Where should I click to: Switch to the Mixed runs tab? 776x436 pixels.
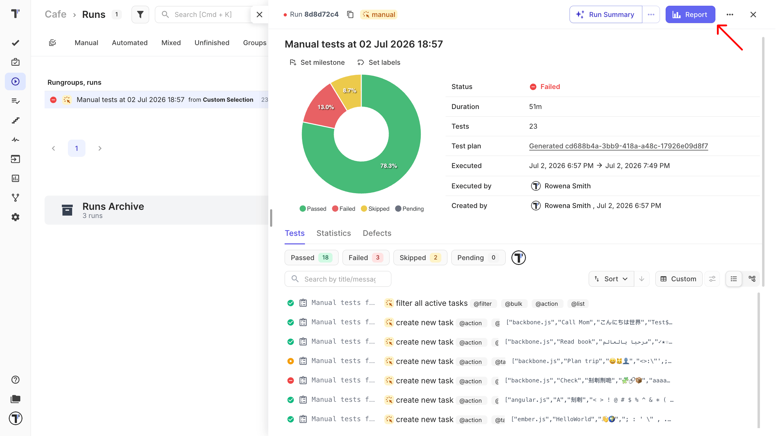coord(171,43)
